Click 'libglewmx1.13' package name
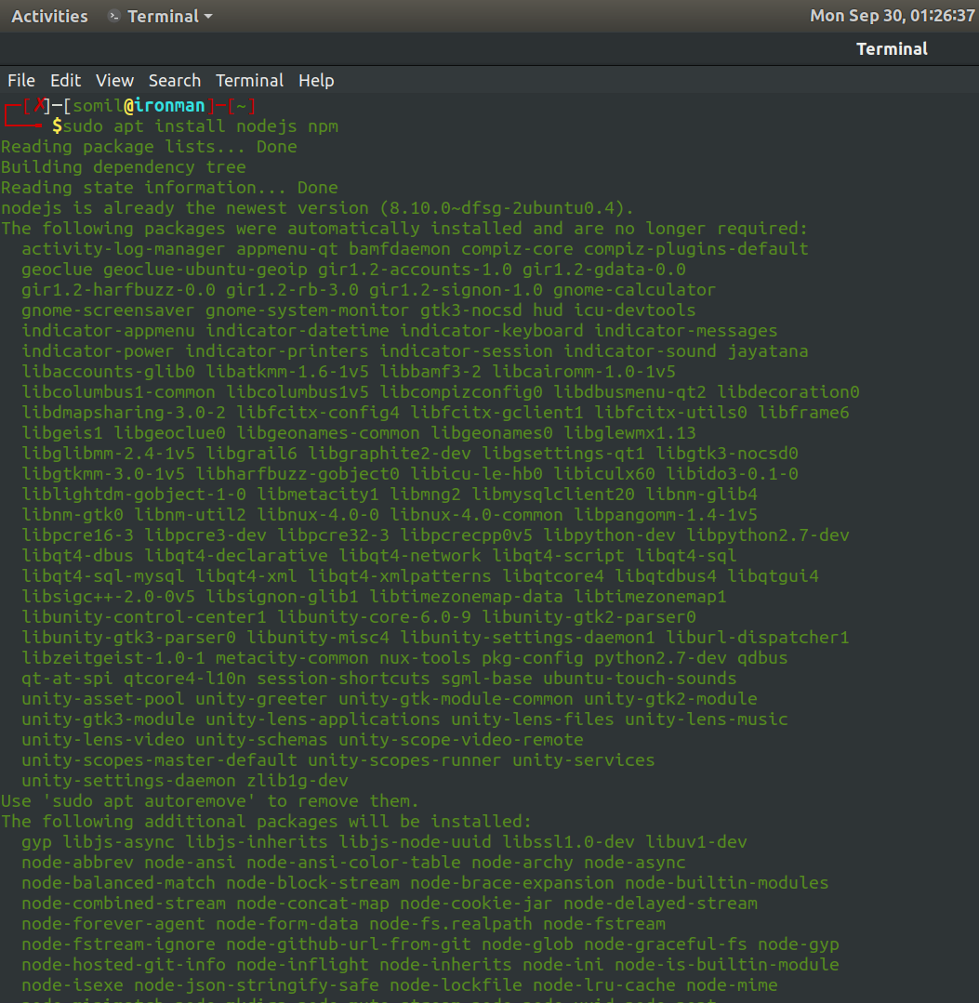 (629, 433)
